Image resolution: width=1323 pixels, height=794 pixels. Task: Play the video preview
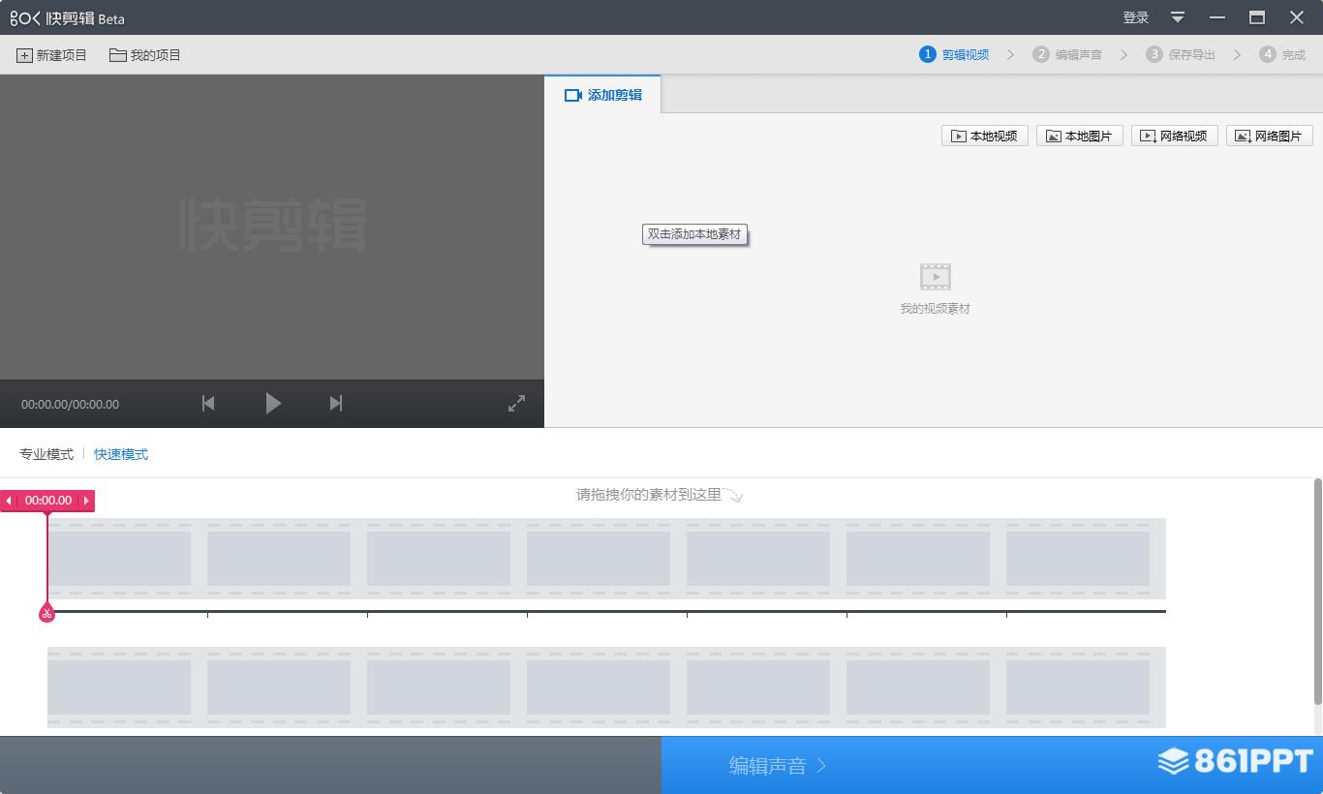[x=273, y=403]
